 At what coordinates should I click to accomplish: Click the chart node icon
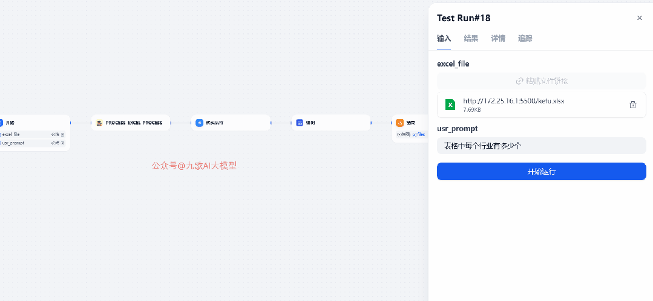(300, 123)
